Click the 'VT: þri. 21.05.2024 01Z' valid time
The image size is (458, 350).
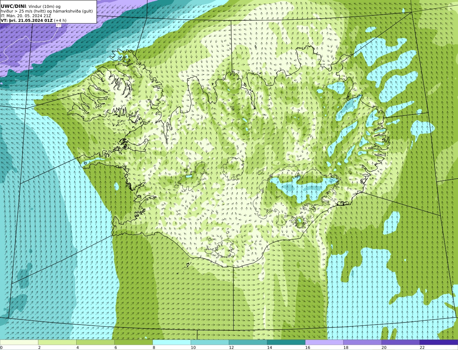point(27,20)
